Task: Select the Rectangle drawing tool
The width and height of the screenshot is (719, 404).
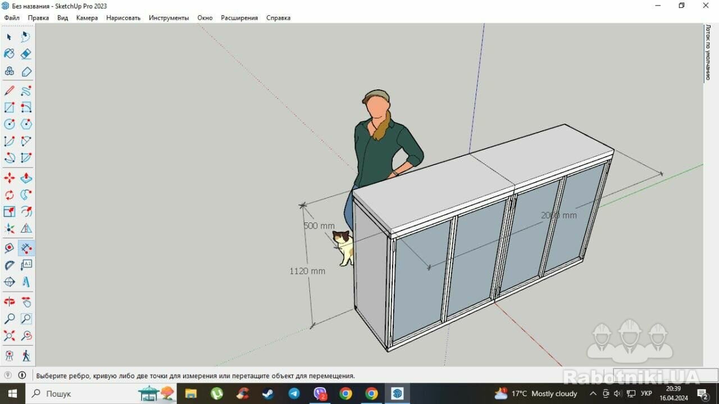Action: pos(10,107)
